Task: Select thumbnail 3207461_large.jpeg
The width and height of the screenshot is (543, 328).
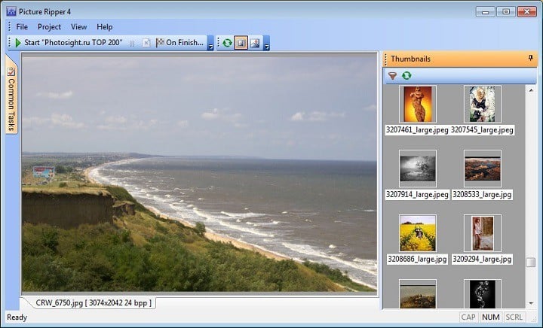Action: [x=418, y=104]
